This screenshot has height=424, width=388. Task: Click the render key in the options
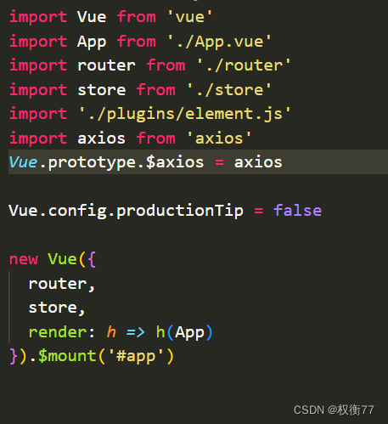[58, 332]
